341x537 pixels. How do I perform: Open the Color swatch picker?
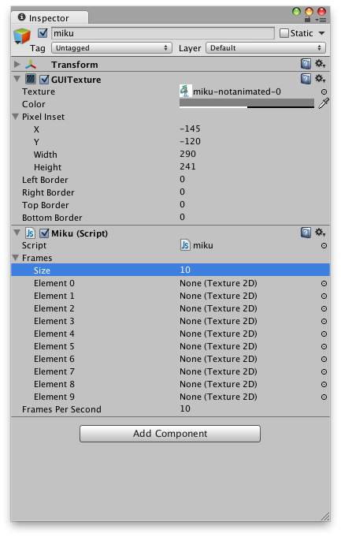[246, 103]
